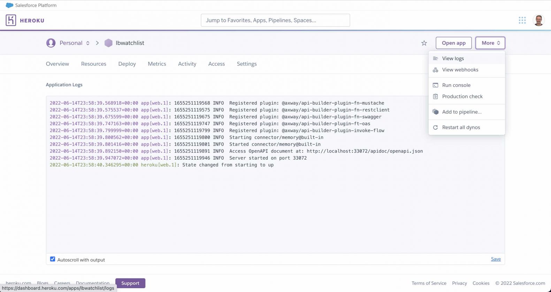Image resolution: width=551 pixels, height=292 pixels.
Task: Favorite the app with the star icon
Action: tap(424, 43)
